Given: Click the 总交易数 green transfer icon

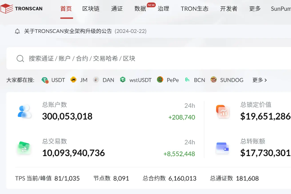Looking at the screenshot, I should pyautogui.click(x=24, y=148).
